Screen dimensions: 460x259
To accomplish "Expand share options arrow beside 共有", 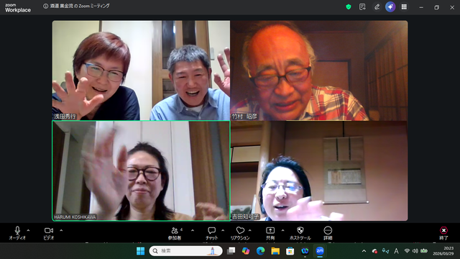I will tap(282, 230).
